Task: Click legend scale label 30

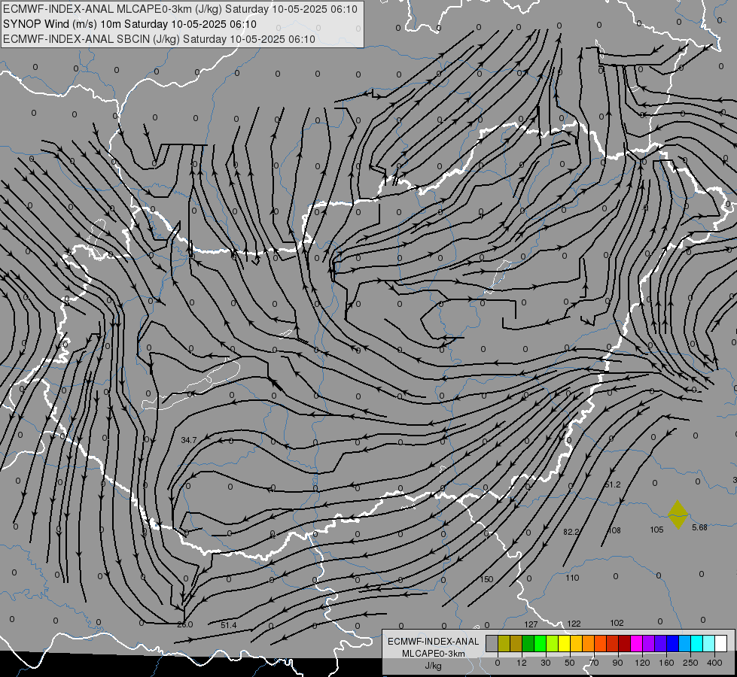Action: tap(546, 663)
